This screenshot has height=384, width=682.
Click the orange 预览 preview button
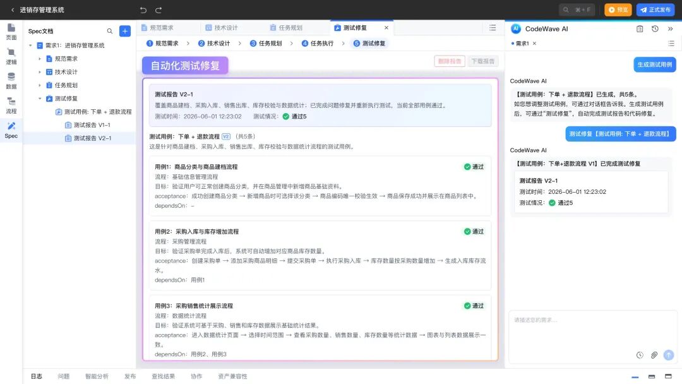618,9
